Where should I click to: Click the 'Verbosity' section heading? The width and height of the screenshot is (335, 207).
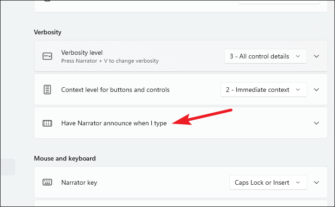tap(48, 32)
